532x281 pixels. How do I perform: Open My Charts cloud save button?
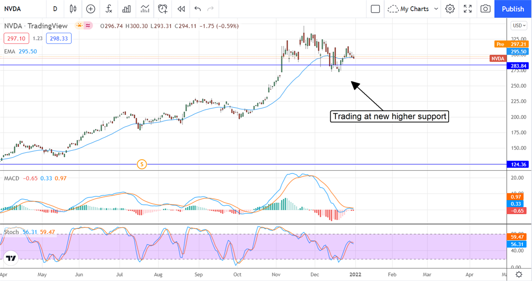(408, 9)
